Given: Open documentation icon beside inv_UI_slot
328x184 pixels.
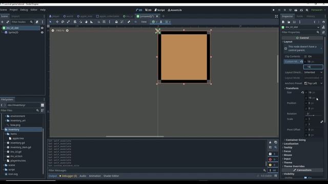Looking at the screenshot, I should 323,27.
